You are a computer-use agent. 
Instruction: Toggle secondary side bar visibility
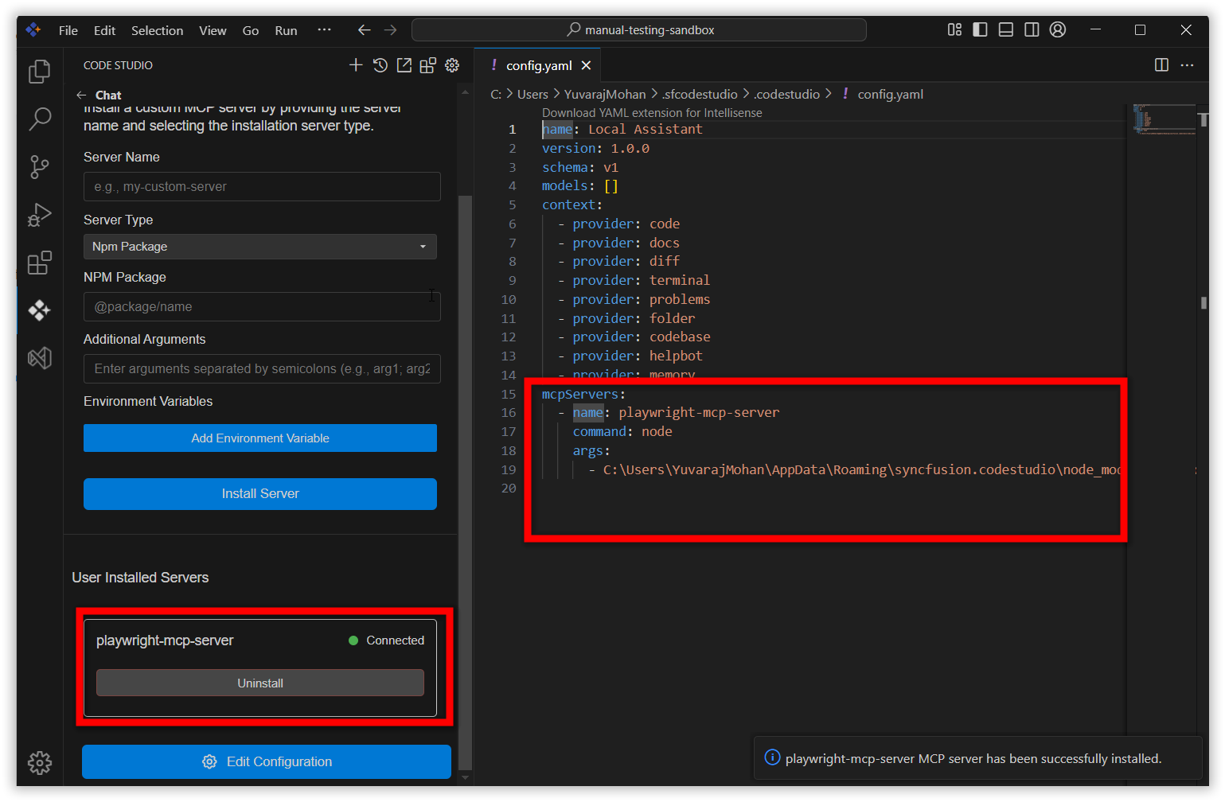coord(1032,29)
